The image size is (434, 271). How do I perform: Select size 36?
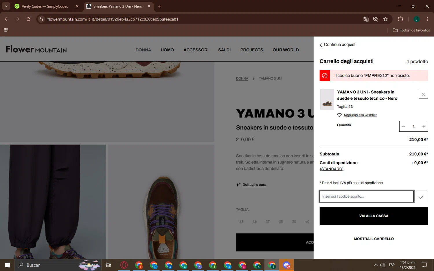click(x=255, y=222)
